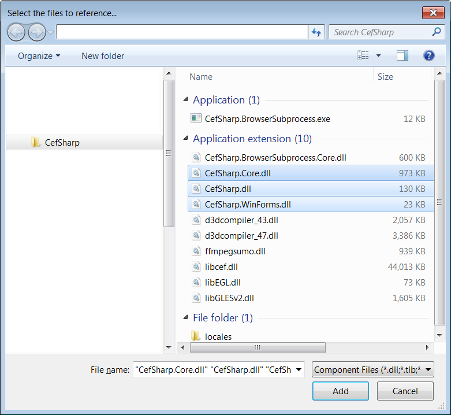451x415 pixels.
Task: Open the recent locations dropdown arrow
Action: coord(51,32)
